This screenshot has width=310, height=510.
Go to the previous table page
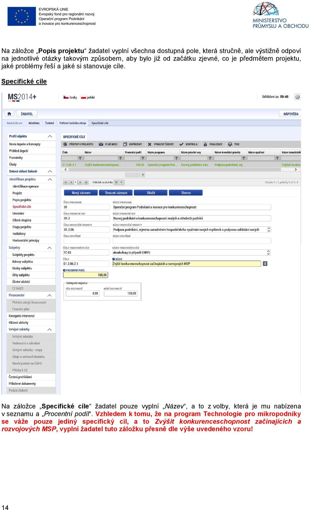coord(71,182)
